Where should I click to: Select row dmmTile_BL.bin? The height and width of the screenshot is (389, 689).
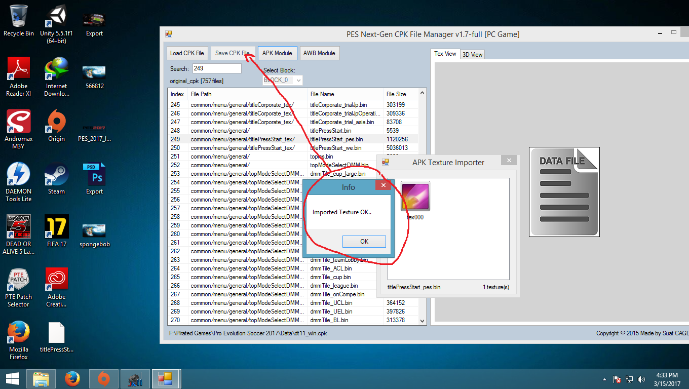pyautogui.click(x=293, y=320)
